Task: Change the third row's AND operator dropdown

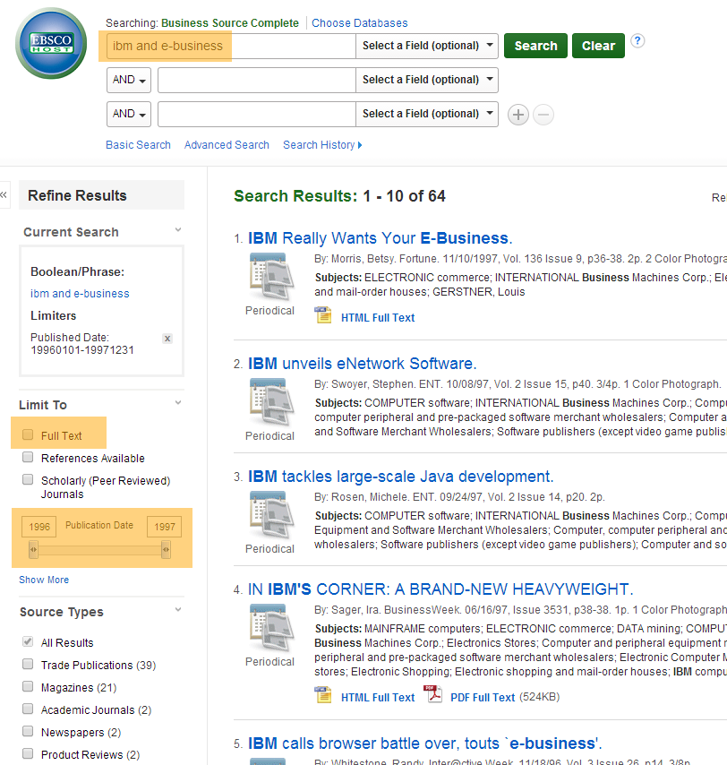Action: click(129, 114)
